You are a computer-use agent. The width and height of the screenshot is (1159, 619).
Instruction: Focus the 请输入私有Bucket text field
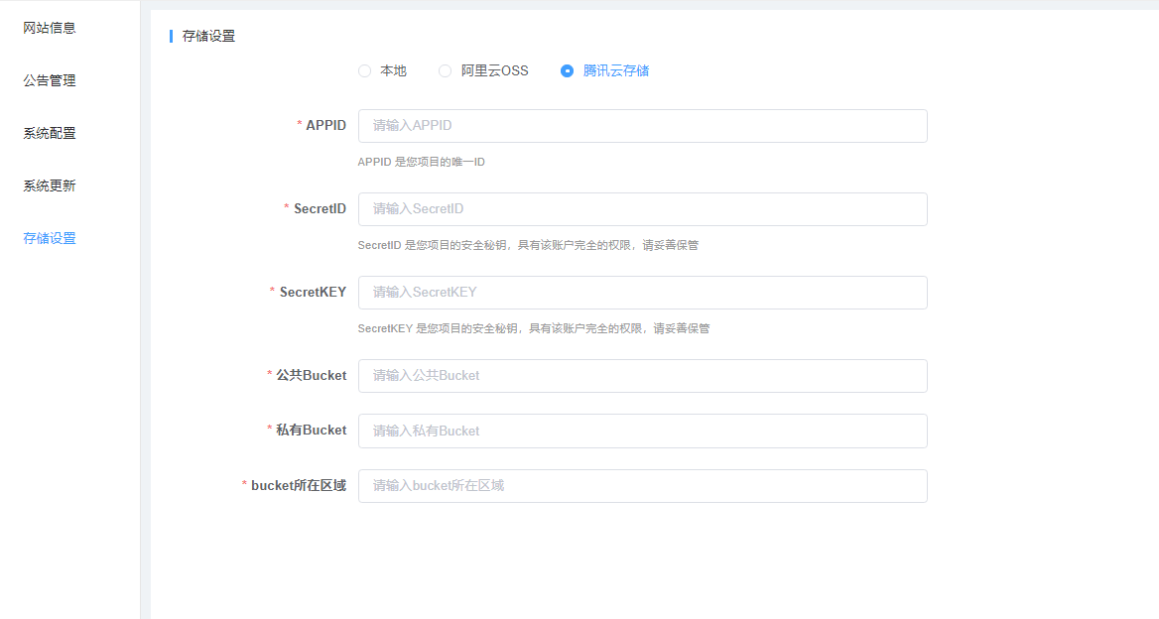point(642,431)
